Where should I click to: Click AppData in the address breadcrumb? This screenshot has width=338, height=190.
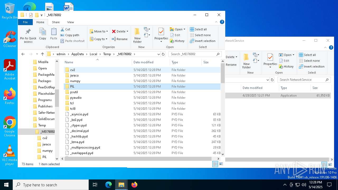(x=77, y=54)
